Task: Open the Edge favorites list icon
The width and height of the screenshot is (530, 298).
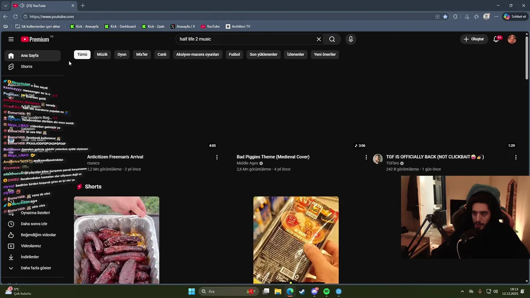Action: 477,17
